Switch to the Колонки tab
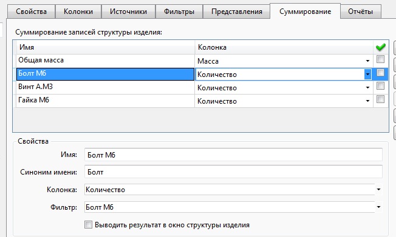Viewport: 396px width, 237px height. coord(78,12)
